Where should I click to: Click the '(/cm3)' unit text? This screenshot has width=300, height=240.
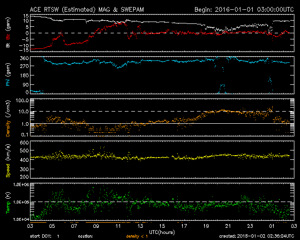[8, 109]
